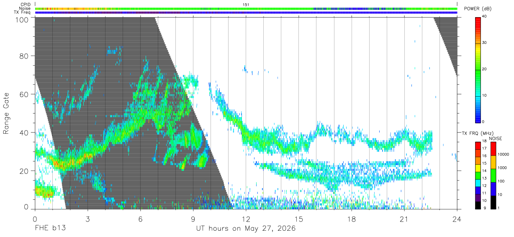Select the yellow segment of the TX FRQ colorbar
The image size is (514, 237).
tap(478, 168)
